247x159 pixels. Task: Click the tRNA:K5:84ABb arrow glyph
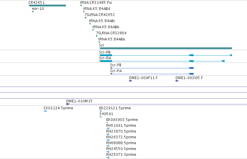tap(93, 30)
